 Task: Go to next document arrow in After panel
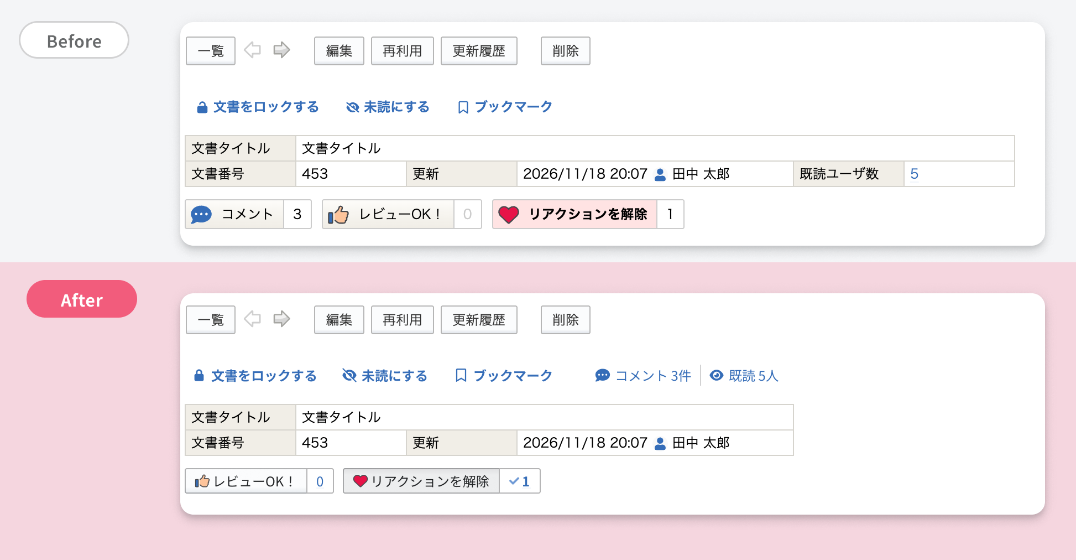pyautogui.click(x=282, y=319)
